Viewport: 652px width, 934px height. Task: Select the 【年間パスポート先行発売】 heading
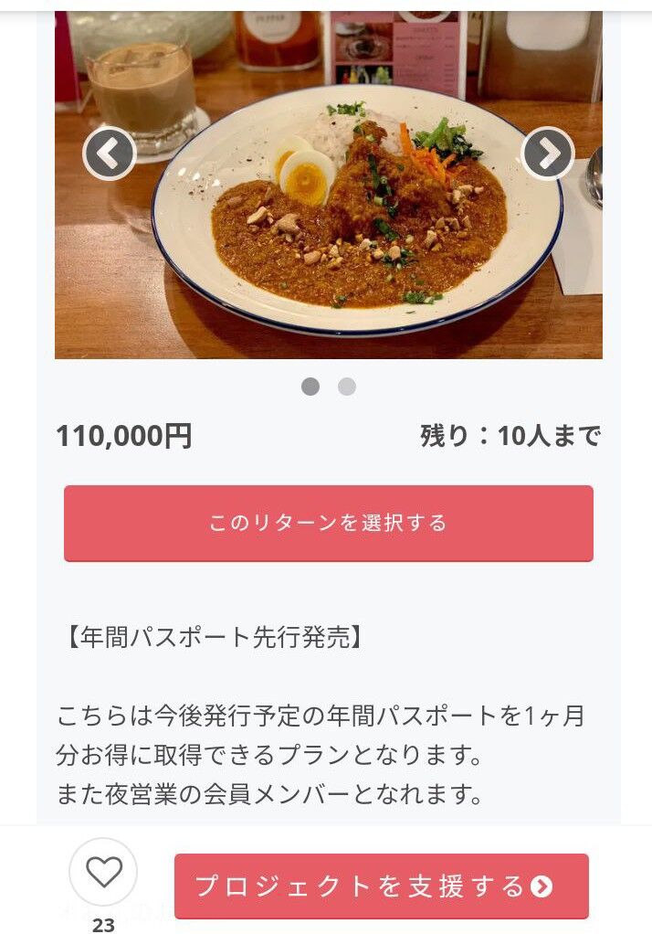click(213, 637)
